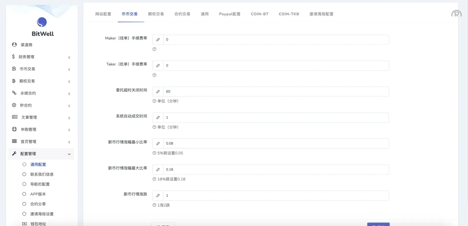Open the 钱包地址 sidebar link
This screenshot has width=468, height=226.
38,224
